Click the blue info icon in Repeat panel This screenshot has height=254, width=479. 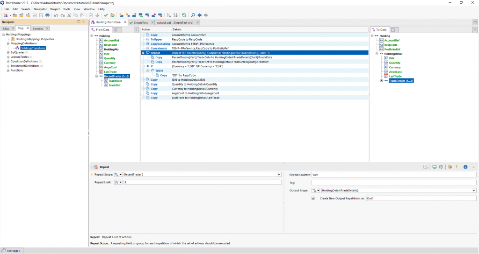pos(465,167)
